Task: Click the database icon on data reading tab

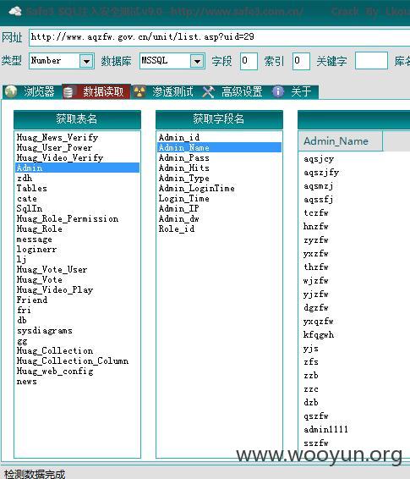Action: click(68, 92)
